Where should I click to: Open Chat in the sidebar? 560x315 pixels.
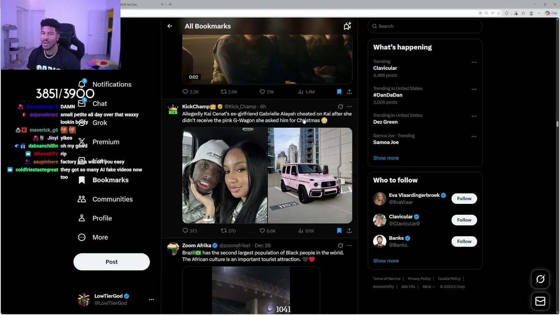tap(93, 104)
